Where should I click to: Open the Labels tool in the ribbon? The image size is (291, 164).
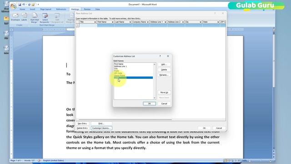pyautogui.click(x=24, y=17)
